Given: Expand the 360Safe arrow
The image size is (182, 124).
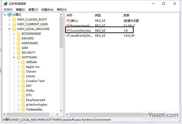Looking at the screenshot, I should pyautogui.click(x=18, y=62).
